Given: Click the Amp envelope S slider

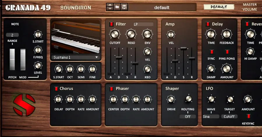Looking at the screenshot, I should [183, 48].
